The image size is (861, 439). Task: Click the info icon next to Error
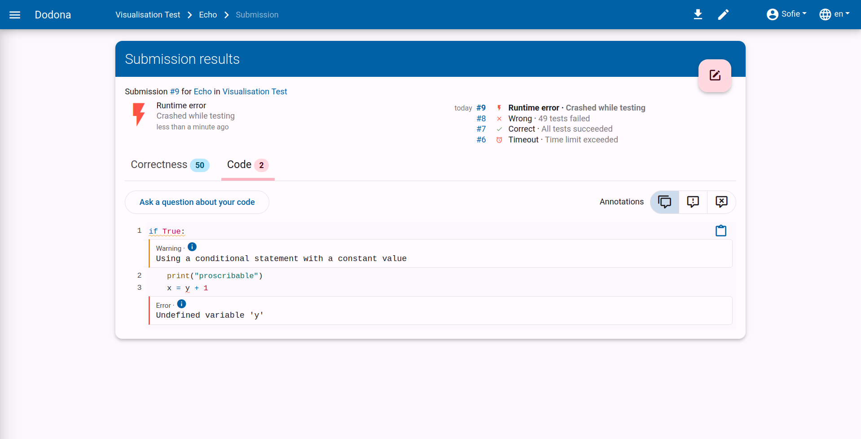pyautogui.click(x=181, y=304)
